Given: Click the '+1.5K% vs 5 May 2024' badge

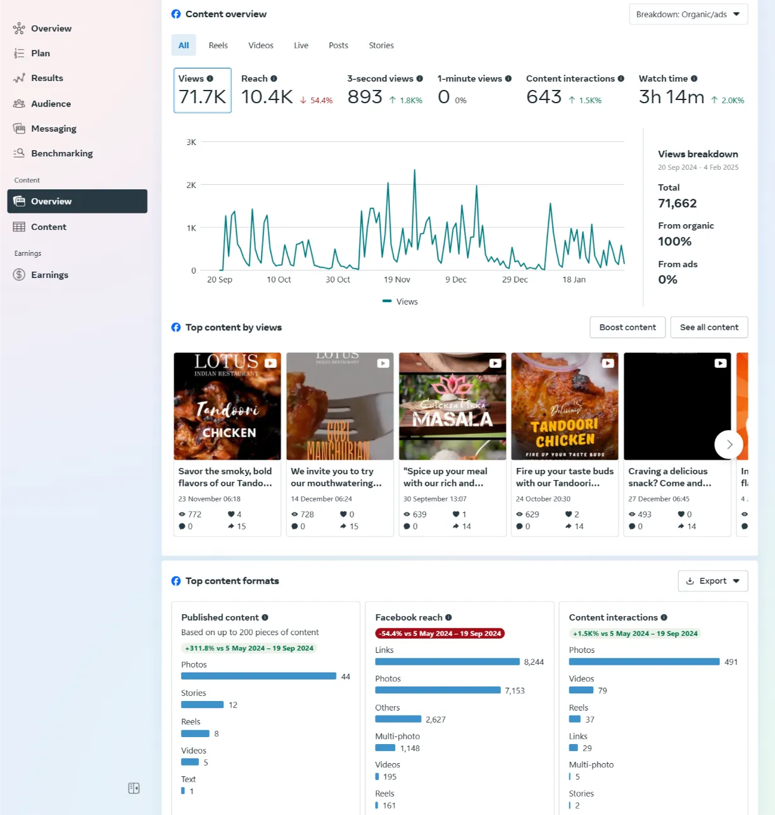Looking at the screenshot, I should click(635, 633).
